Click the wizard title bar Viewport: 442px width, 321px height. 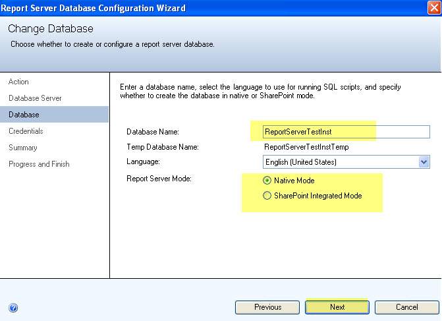[x=214, y=8]
